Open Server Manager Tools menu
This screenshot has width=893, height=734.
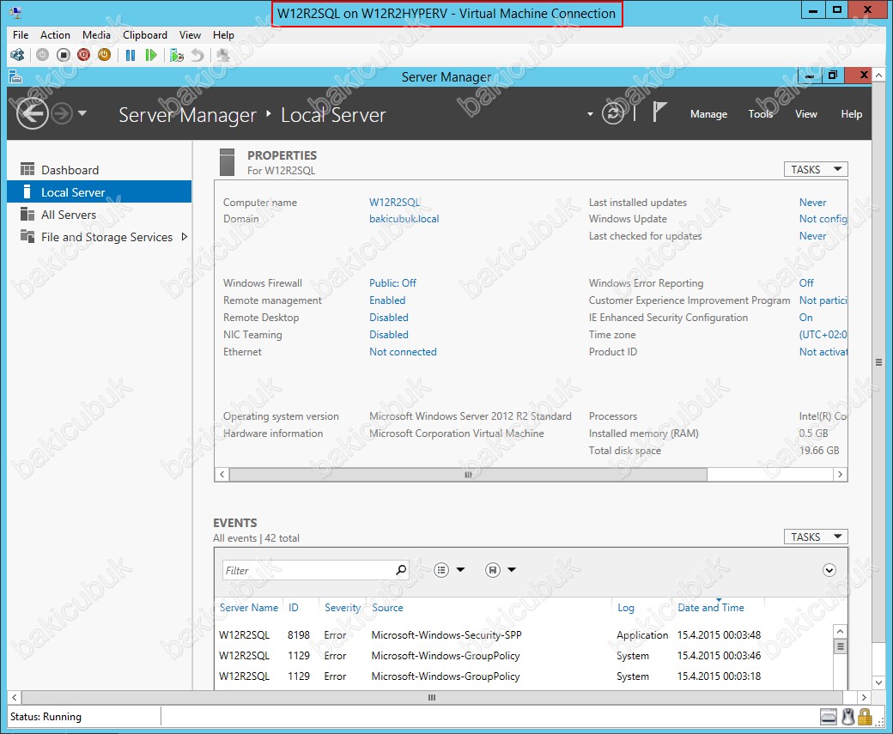(x=760, y=114)
